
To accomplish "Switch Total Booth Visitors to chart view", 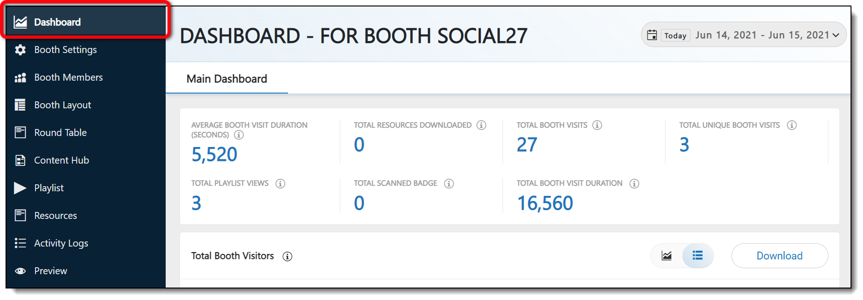I will point(666,256).
